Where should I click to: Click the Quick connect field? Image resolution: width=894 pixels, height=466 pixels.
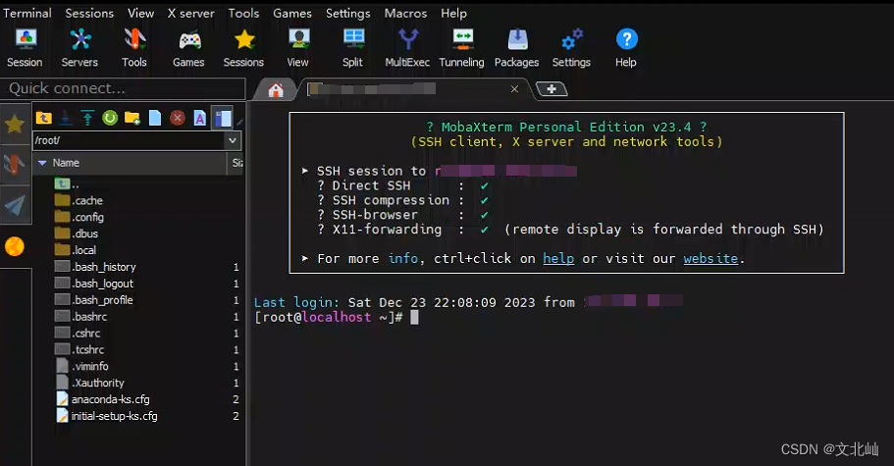click(123, 89)
